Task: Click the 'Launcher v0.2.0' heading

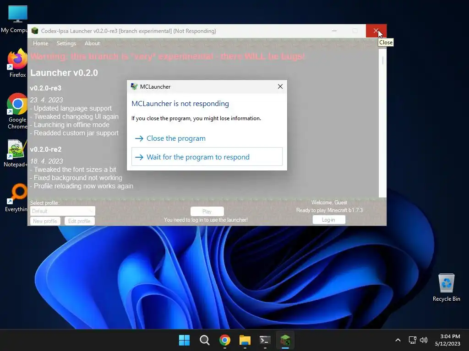Action: click(x=64, y=73)
